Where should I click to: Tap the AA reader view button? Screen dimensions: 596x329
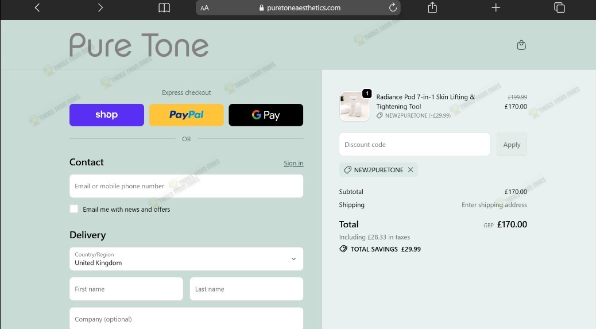point(204,8)
